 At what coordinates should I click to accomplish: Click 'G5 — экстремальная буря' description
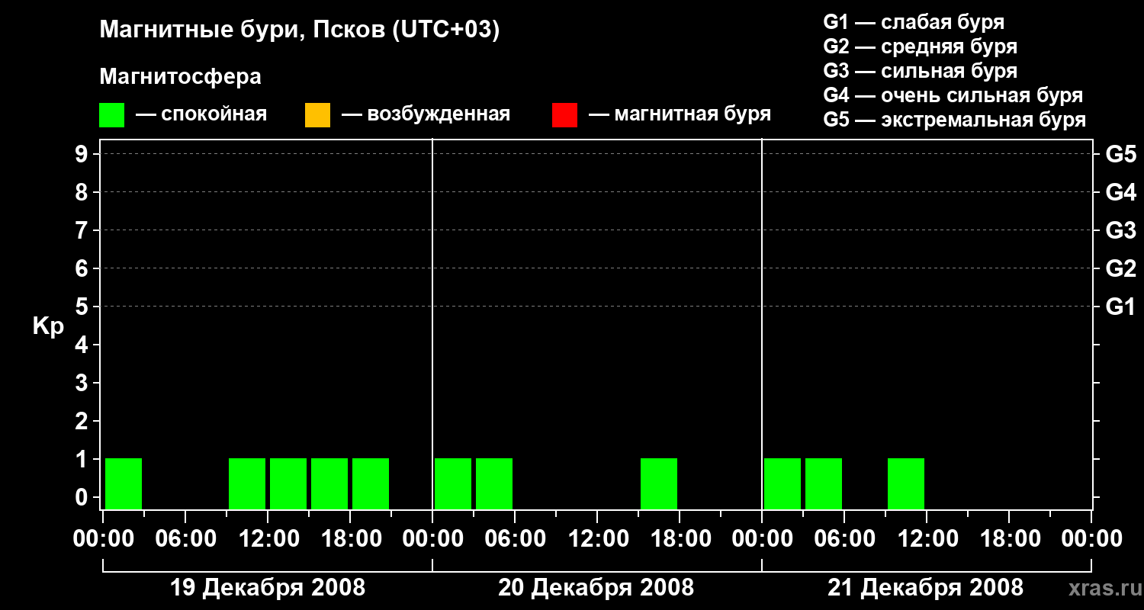954,120
